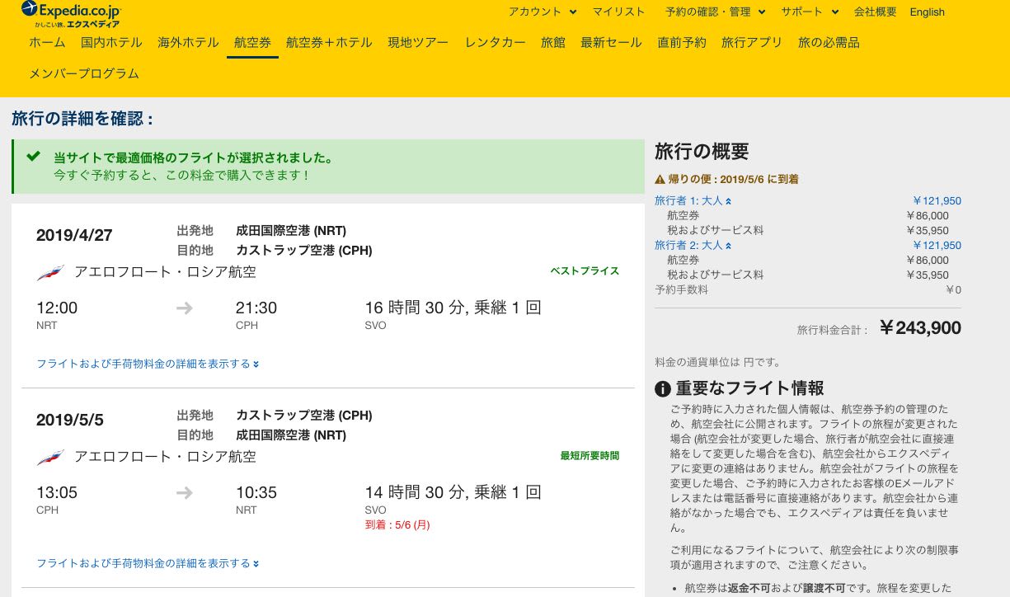Click the info icon beside 重要なフライト情報
Image resolution: width=1010 pixels, height=597 pixels.
click(662, 389)
